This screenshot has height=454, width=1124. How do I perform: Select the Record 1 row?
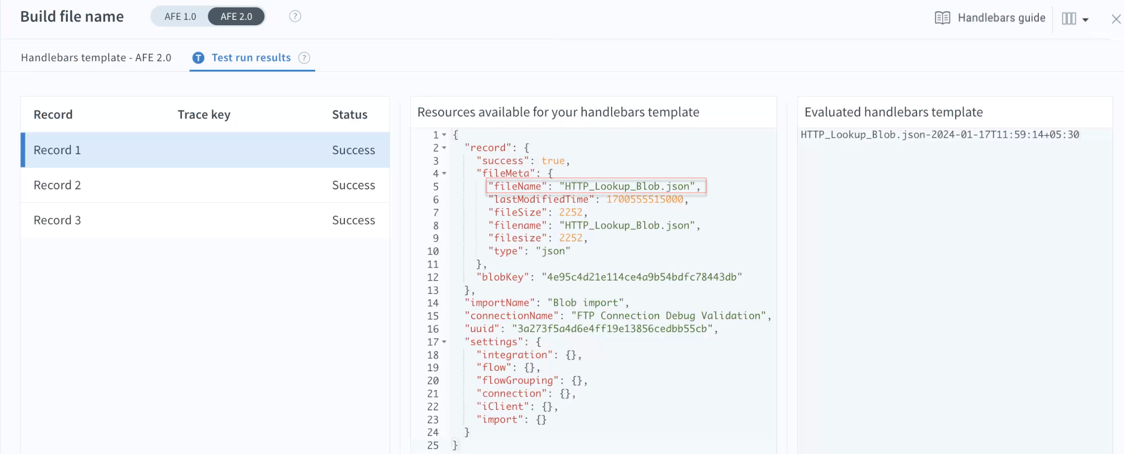pos(205,150)
